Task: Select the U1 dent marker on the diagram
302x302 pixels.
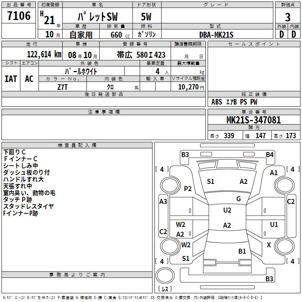Action: click(274, 225)
